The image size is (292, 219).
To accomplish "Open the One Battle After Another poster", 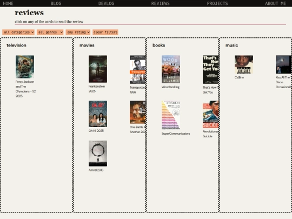I will pyautogui.click(x=138, y=112).
